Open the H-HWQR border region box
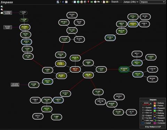 [x=8, y=12]
